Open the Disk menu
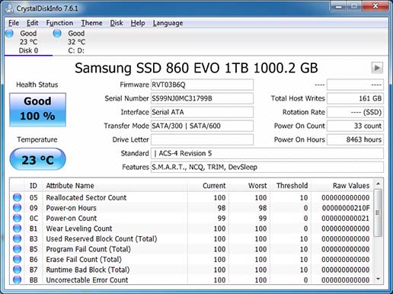This screenshot has width=393, height=294. tap(117, 23)
